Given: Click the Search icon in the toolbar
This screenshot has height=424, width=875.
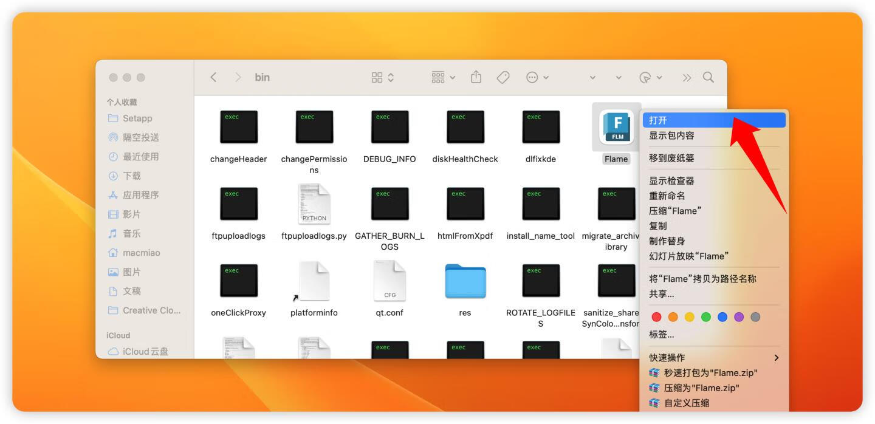Looking at the screenshot, I should [x=708, y=77].
